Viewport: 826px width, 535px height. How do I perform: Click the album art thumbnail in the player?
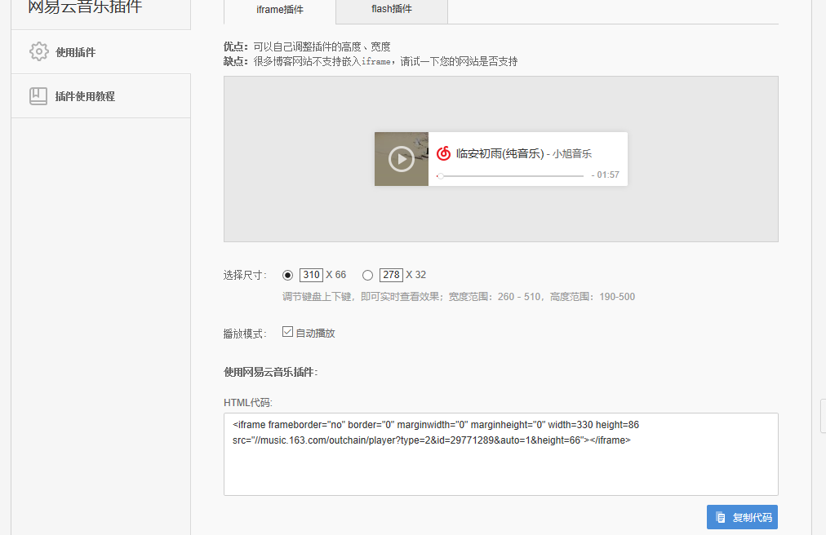click(401, 159)
